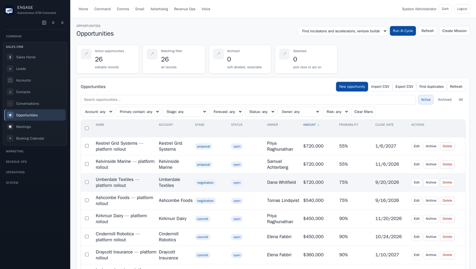The width and height of the screenshot is (476, 269).
Task: Log out using the Logout button
Action: [x=462, y=9]
